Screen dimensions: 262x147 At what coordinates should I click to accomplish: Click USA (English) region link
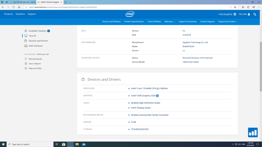[225, 14]
